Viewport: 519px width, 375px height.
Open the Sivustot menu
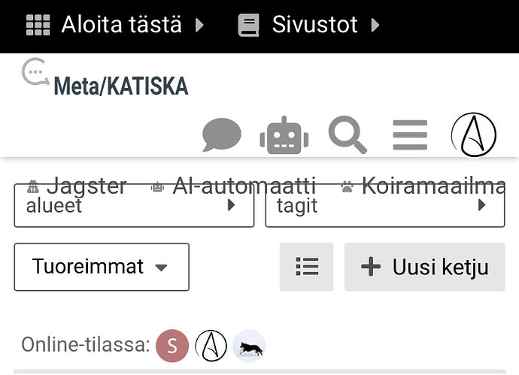point(314,25)
